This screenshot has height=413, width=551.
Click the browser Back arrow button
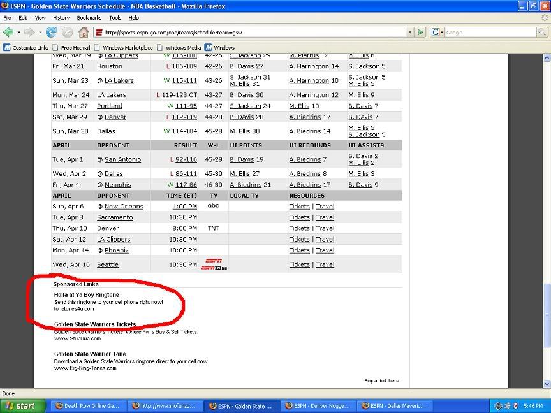[8, 32]
